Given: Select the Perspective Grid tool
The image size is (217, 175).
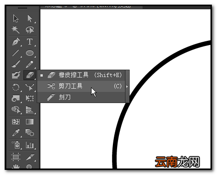Looking at the screenshot, I should coord(30,110).
